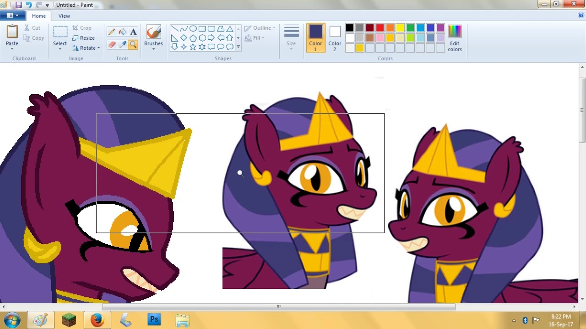
Task: Choose the Right triangle shape
Action: point(174,38)
